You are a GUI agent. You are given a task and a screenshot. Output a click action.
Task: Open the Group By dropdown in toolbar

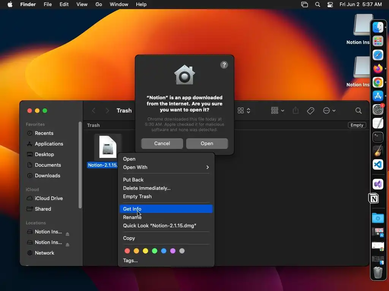coord(277,111)
